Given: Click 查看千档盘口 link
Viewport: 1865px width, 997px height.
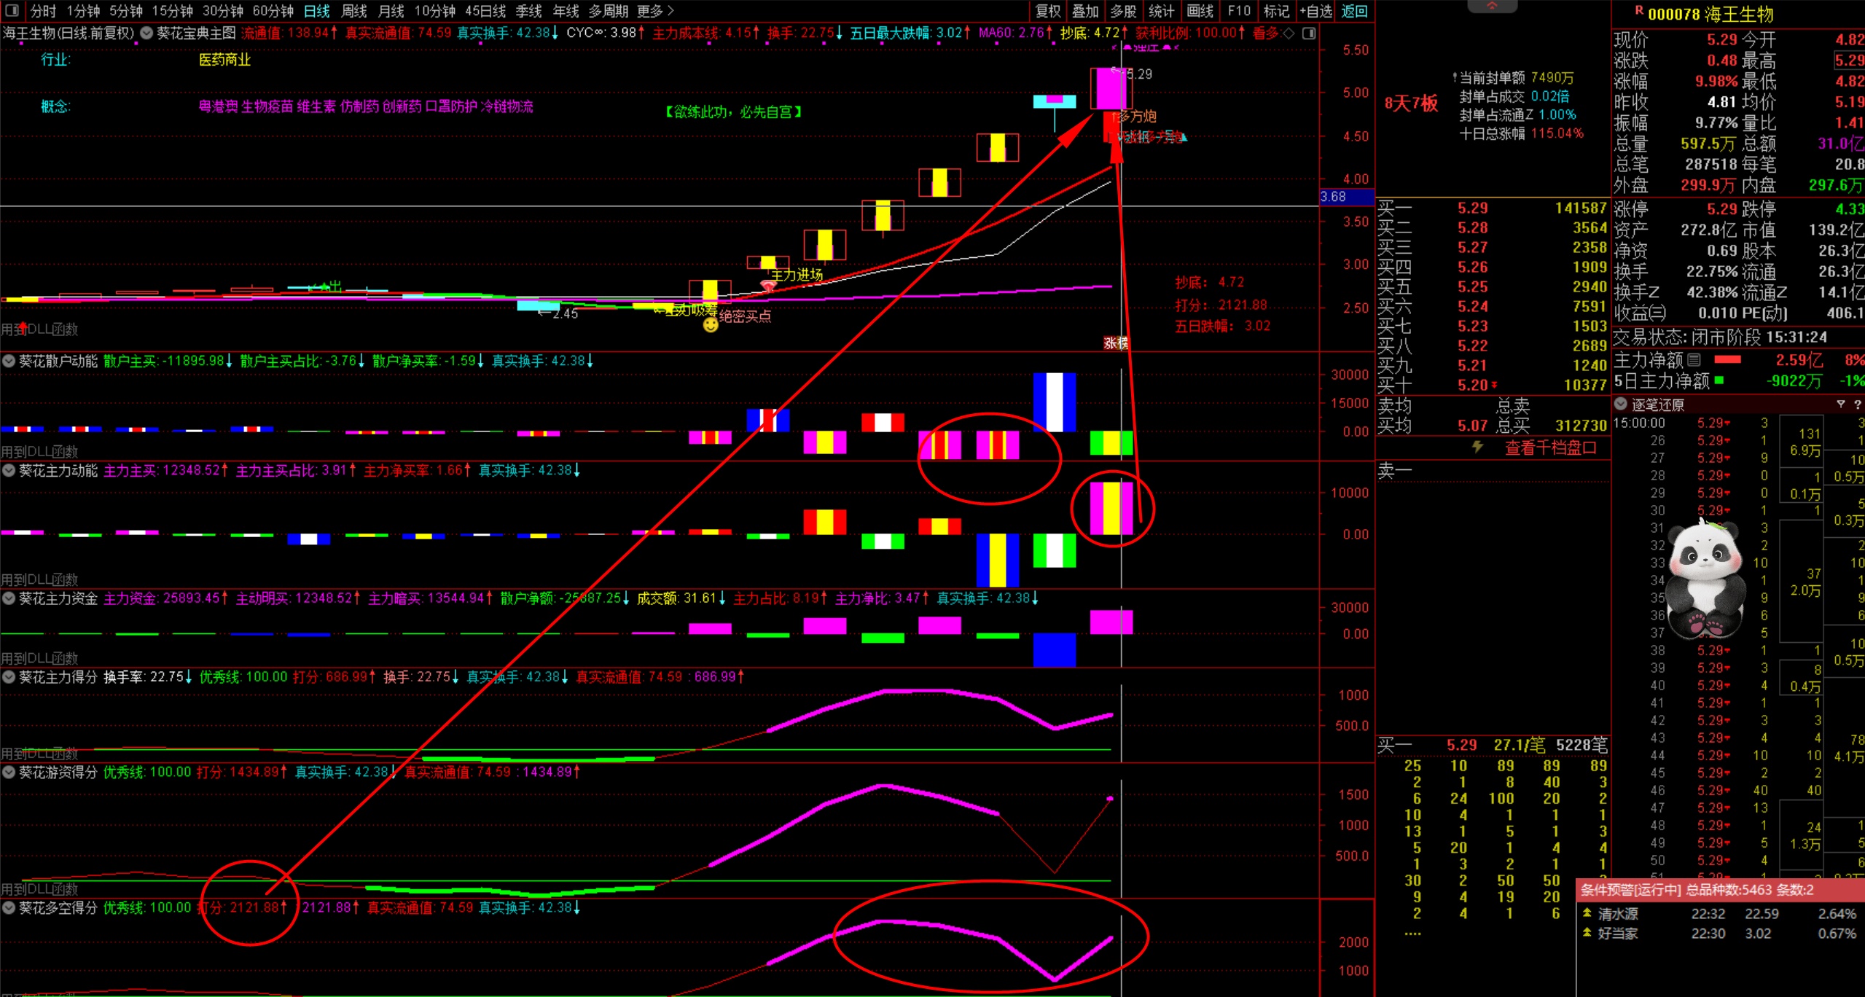Looking at the screenshot, I should coord(1550,447).
